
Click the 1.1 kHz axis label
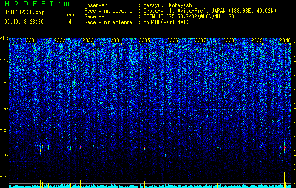click(x=4, y=62)
